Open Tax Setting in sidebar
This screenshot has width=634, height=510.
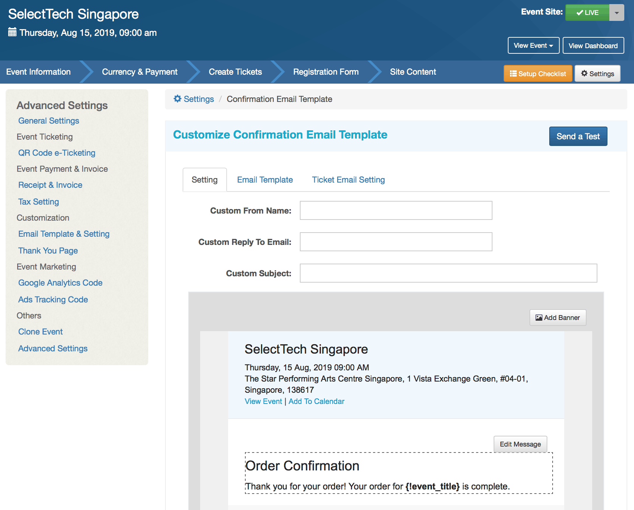point(38,202)
